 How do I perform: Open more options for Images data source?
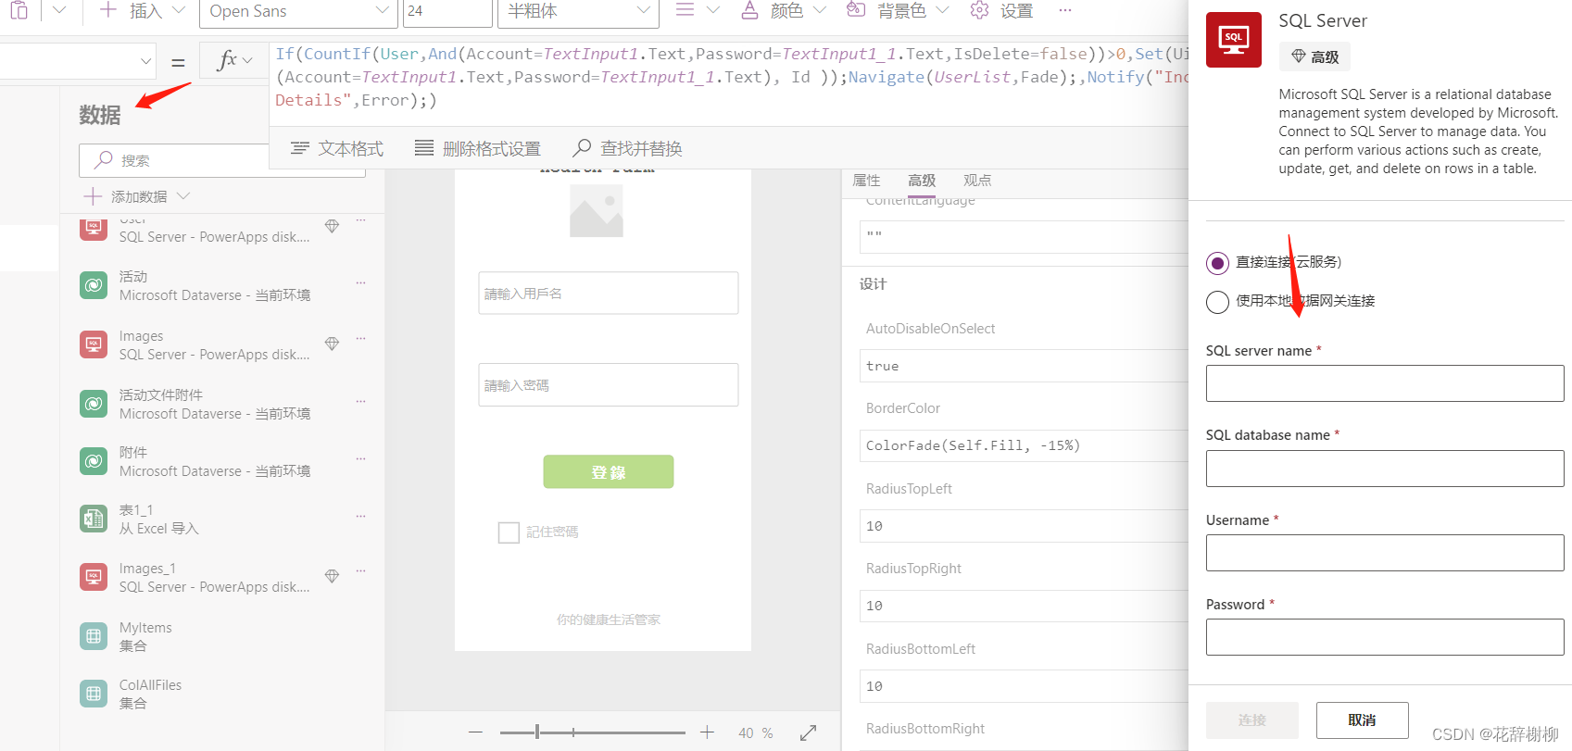pos(360,339)
